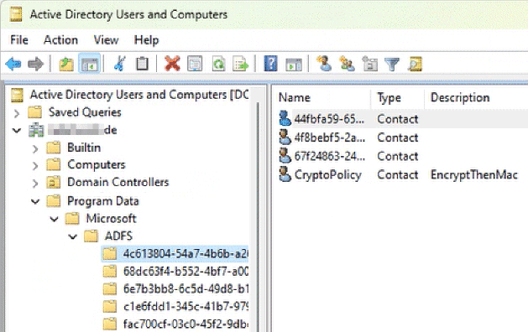Image resolution: width=528 pixels, height=332 pixels.
Task: Create a new user toolbar icon
Action: (324, 64)
